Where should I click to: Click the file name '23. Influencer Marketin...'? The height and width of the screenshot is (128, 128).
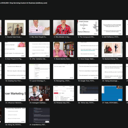click(14, 103)
